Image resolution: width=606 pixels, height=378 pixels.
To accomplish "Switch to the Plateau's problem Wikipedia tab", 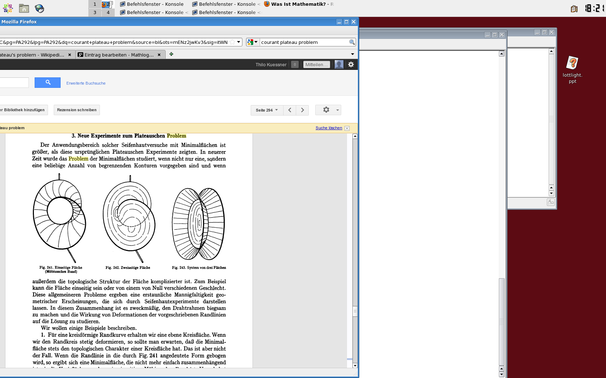I will [32, 55].
